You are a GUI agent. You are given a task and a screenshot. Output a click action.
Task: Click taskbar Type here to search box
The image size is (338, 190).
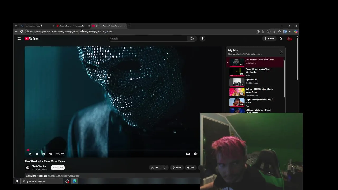[42, 181]
